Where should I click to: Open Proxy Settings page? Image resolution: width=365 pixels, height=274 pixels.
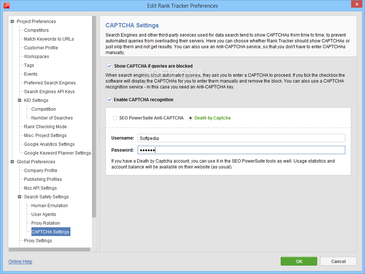(x=38, y=241)
